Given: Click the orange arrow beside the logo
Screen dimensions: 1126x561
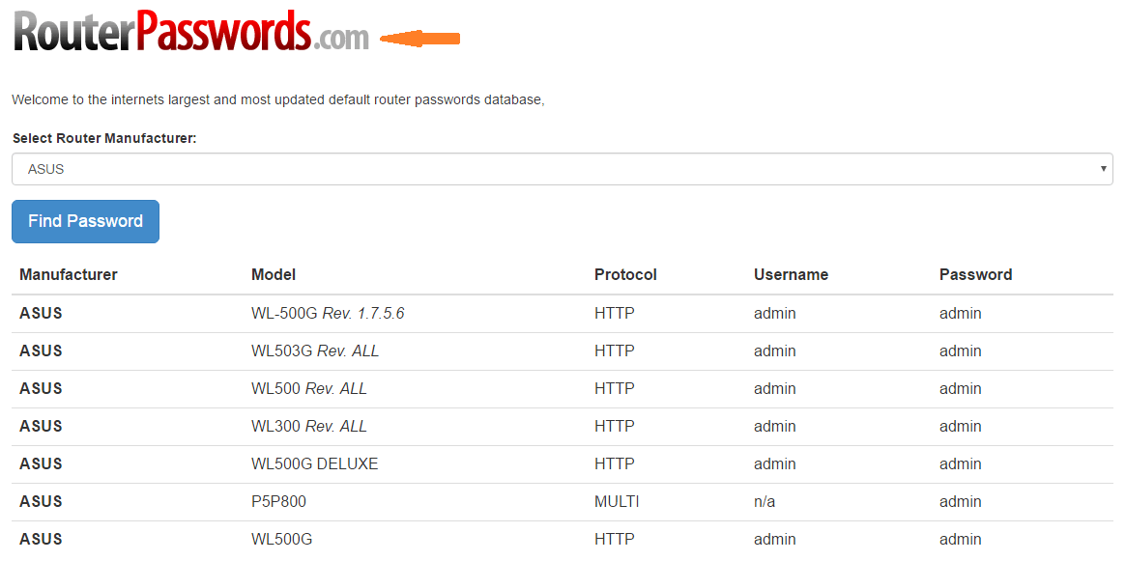Looking at the screenshot, I should pos(419,39).
